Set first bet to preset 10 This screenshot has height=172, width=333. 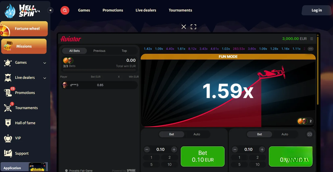coord(169,164)
